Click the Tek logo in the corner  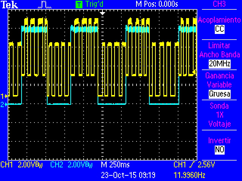[7, 5]
